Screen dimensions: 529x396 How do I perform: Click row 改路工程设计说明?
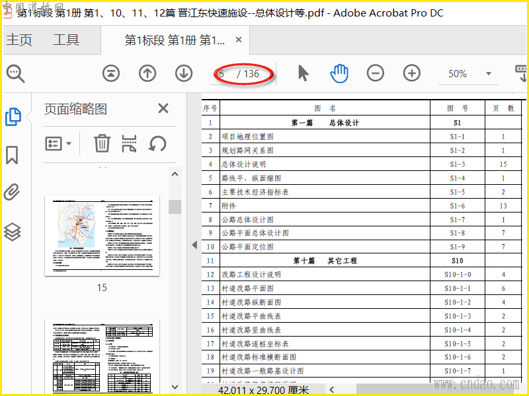point(362,275)
